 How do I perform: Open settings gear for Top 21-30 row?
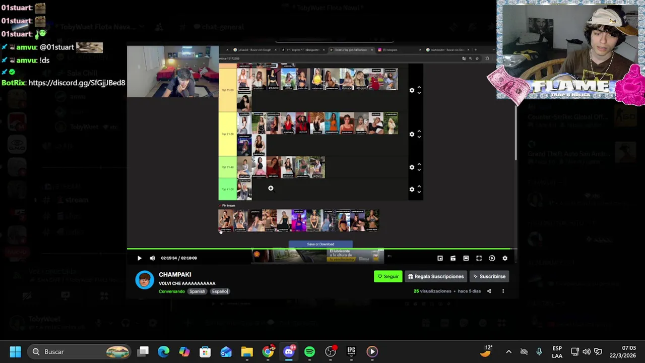pos(412,134)
